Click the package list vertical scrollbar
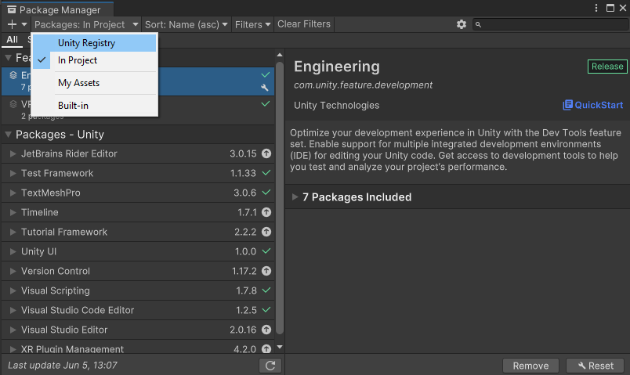Screen dimensions: 630x375 point(280,197)
